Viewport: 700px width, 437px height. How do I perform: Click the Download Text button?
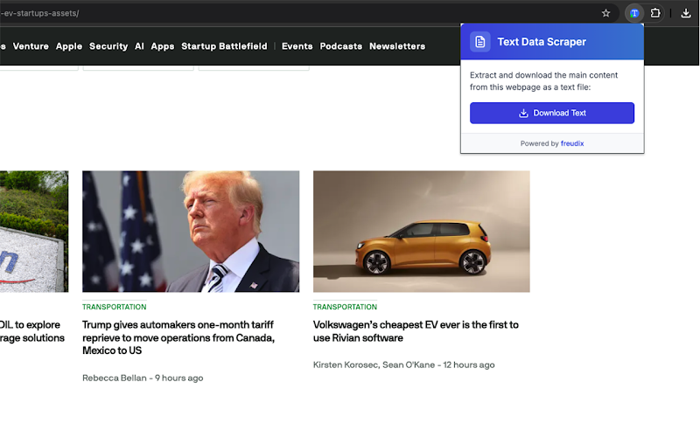(x=552, y=114)
